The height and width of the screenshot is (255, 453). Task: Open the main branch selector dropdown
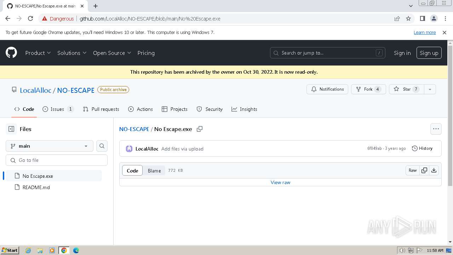[x=50, y=146]
